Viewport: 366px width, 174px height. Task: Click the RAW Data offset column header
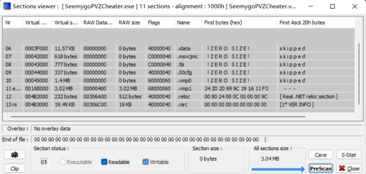point(98,23)
